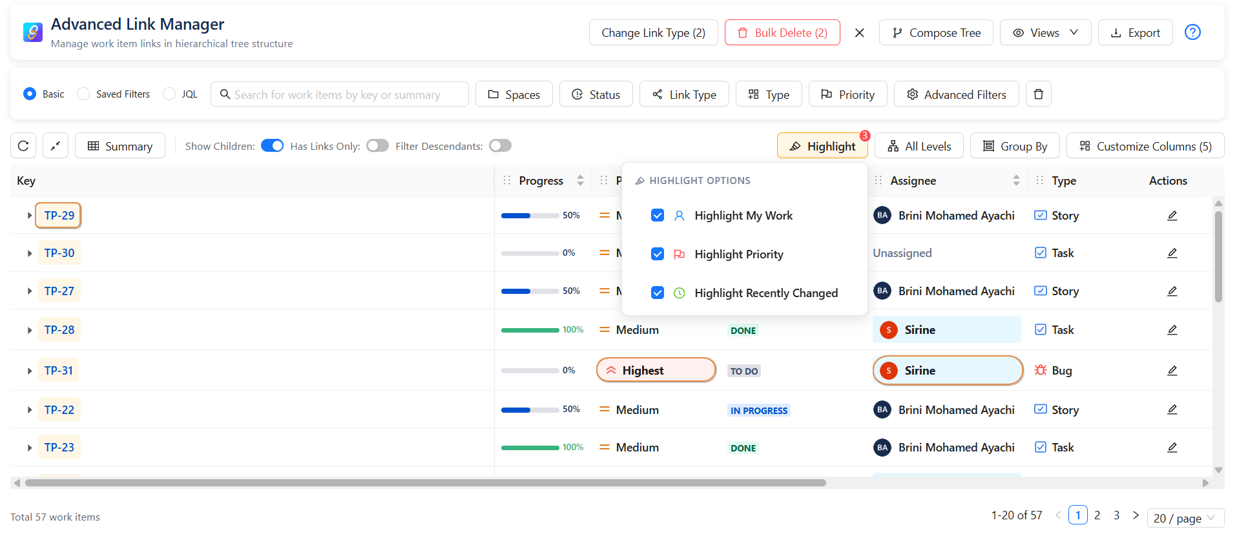This screenshot has width=1237, height=538.
Task: Turn off the Show Children toggle
Action: (272, 146)
